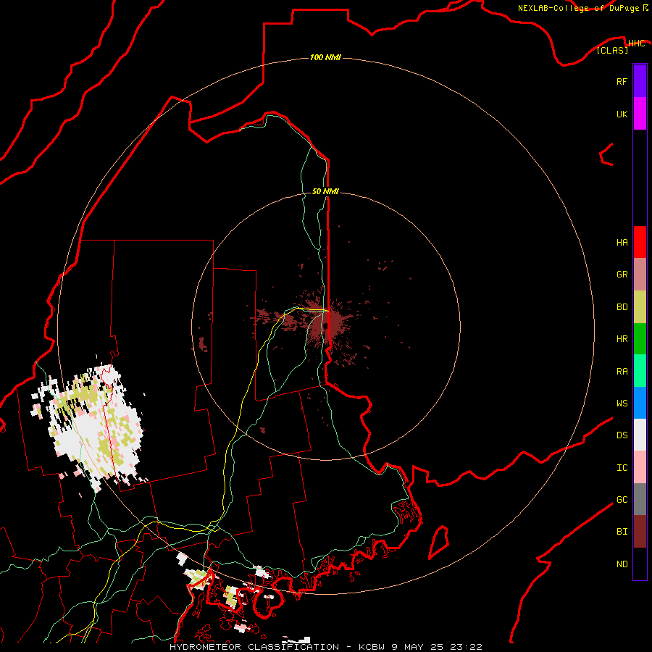This screenshot has height=652, width=652.
Task: Click the HA red legend swatch
Action: [x=640, y=242]
